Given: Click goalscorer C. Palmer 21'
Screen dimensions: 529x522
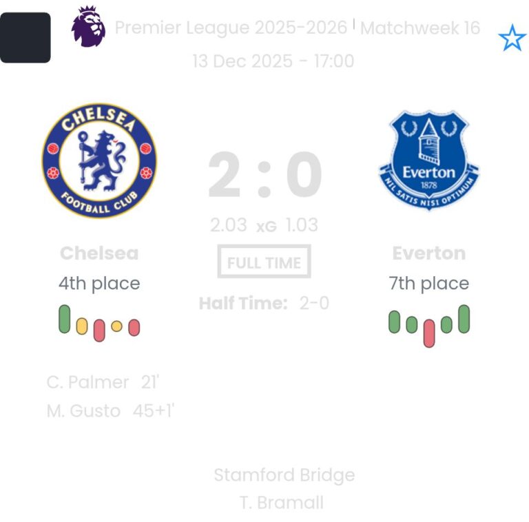Looking at the screenshot, I should (x=103, y=382).
